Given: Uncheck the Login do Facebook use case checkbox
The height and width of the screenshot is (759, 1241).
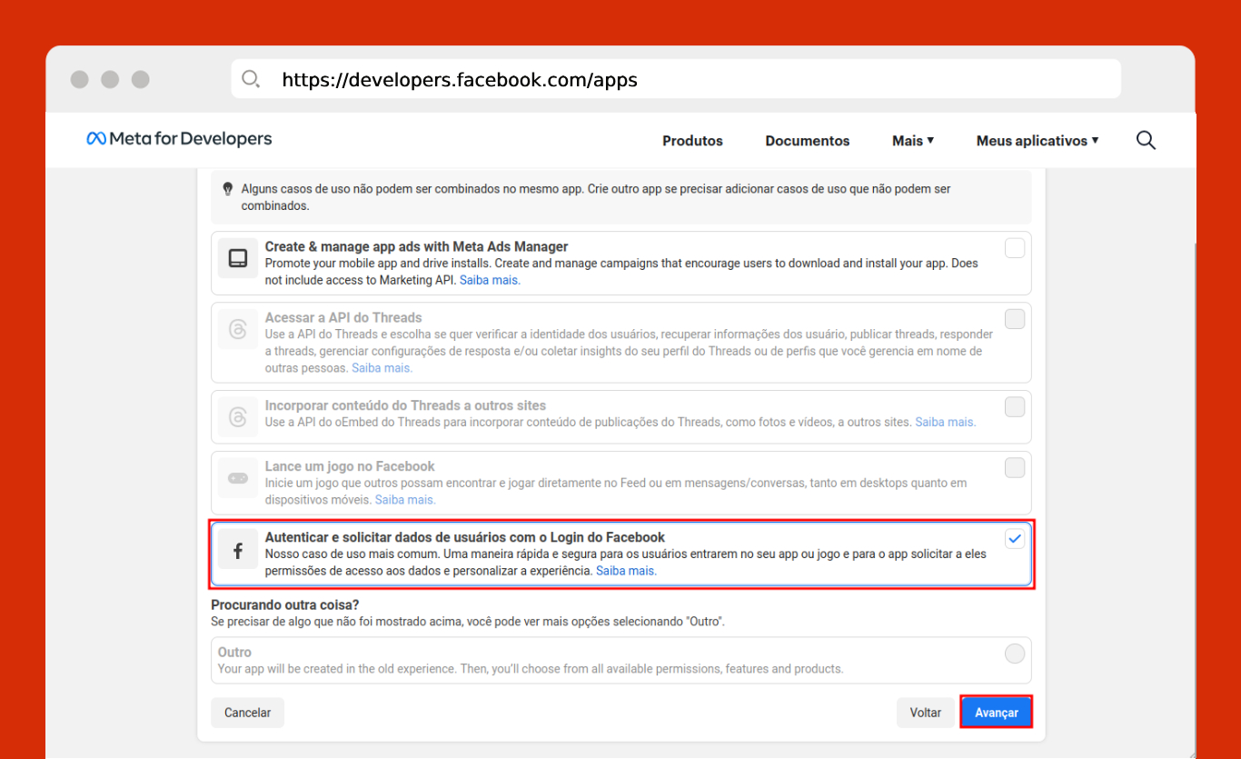Looking at the screenshot, I should point(1015,540).
